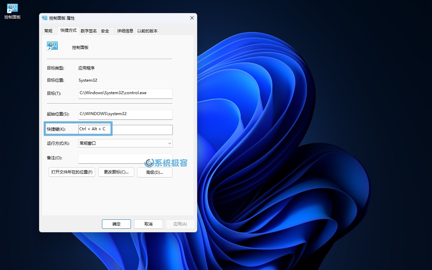Click the large 控制面板 icon in the dialog
This screenshot has height=270, width=432.
point(52,46)
